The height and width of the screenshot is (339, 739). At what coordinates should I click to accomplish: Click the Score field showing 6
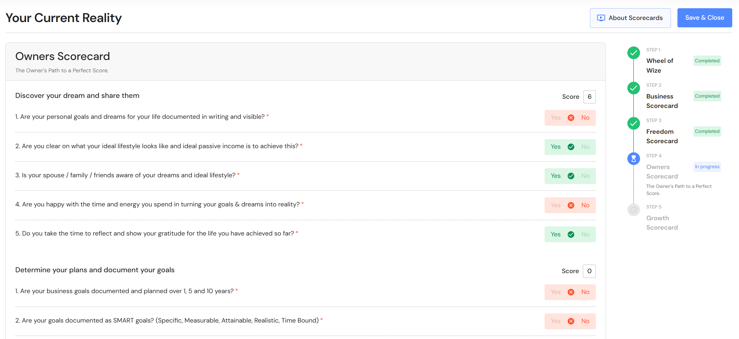click(589, 97)
